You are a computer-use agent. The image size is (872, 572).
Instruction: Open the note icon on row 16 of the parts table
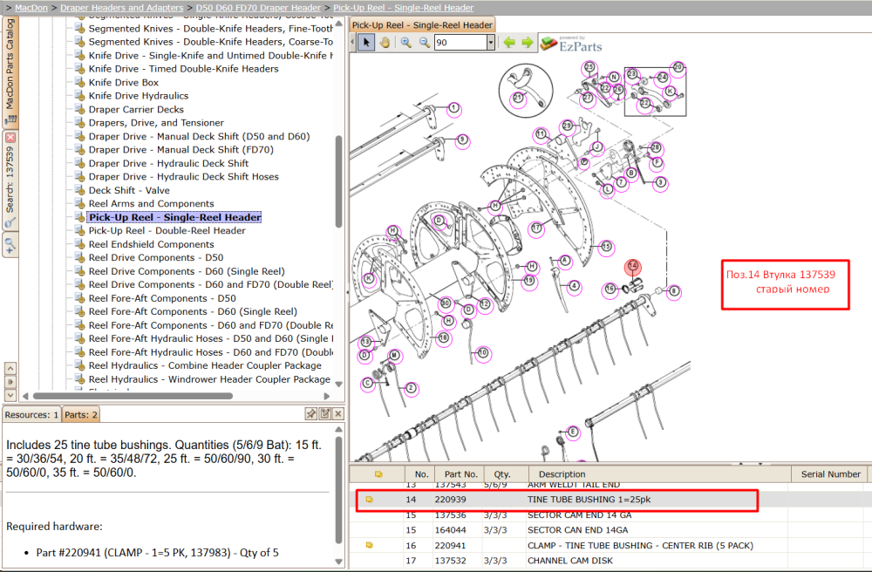pyautogui.click(x=369, y=545)
